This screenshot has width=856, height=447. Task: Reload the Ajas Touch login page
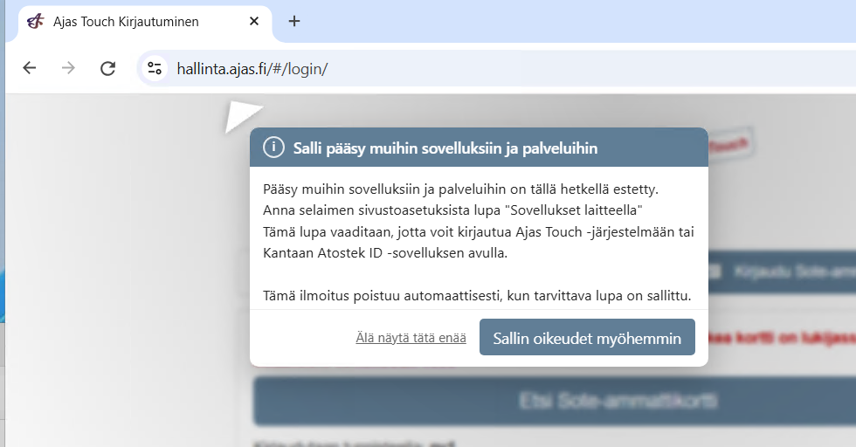tap(107, 68)
